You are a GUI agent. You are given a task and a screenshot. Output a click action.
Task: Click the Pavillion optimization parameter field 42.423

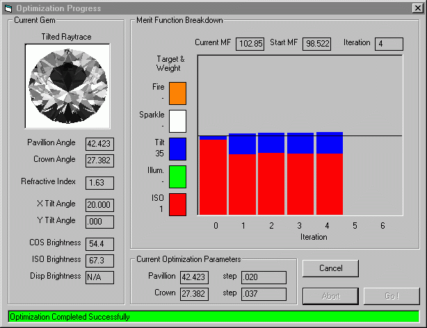coord(194,277)
